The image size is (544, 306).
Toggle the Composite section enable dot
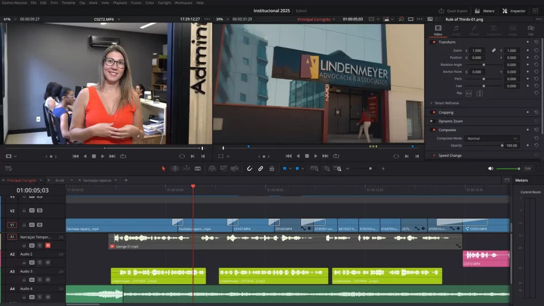433,130
